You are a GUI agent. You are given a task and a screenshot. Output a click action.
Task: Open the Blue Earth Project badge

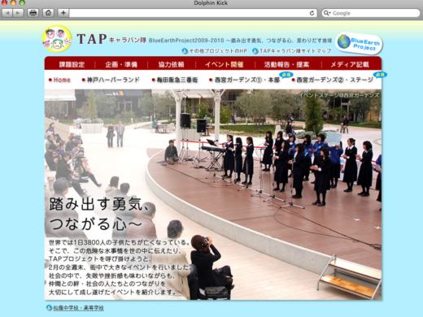point(359,43)
